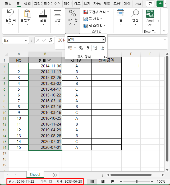Click the status bar average 평균: 2016-11-22

tap(21, 182)
